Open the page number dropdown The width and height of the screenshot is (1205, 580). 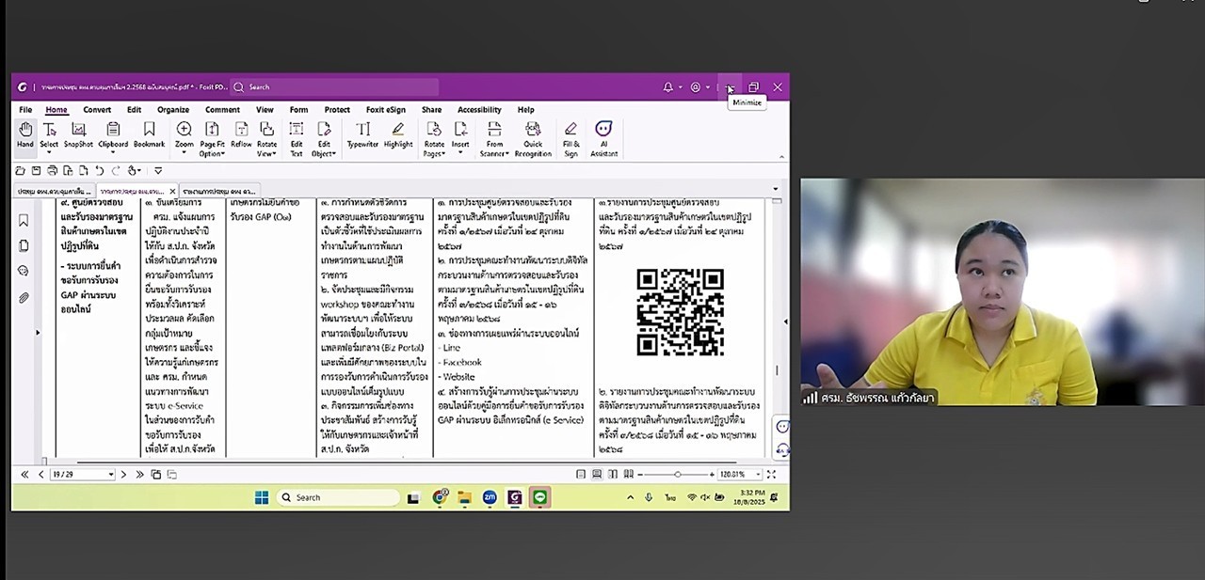click(110, 475)
